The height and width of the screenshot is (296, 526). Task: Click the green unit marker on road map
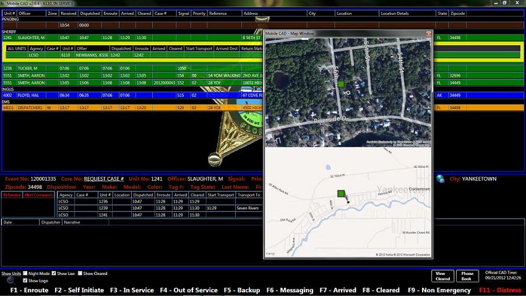[x=341, y=194]
